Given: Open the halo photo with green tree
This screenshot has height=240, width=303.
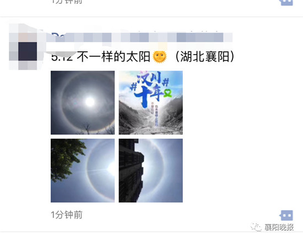Looking at the screenshot, I should coord(83,171).
